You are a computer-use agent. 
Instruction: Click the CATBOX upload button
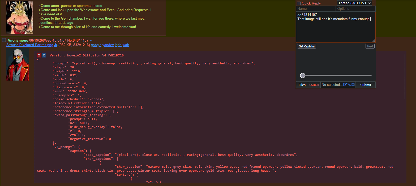314,85
